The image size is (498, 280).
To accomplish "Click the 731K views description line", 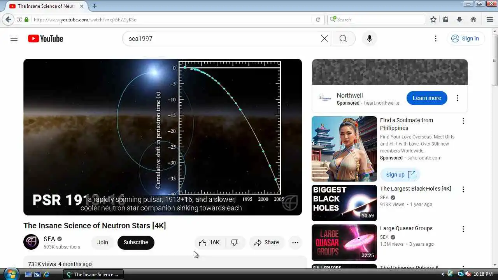I will tap(60, 264).
